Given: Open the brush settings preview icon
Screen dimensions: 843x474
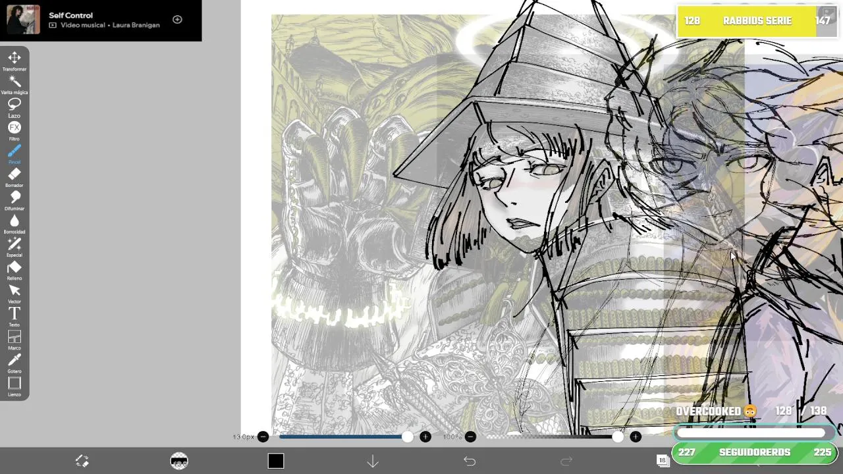Looking at the screenshot, I should pos(179,461).
